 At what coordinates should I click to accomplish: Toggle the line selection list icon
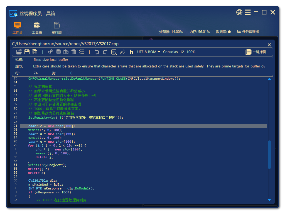[81, 52]
